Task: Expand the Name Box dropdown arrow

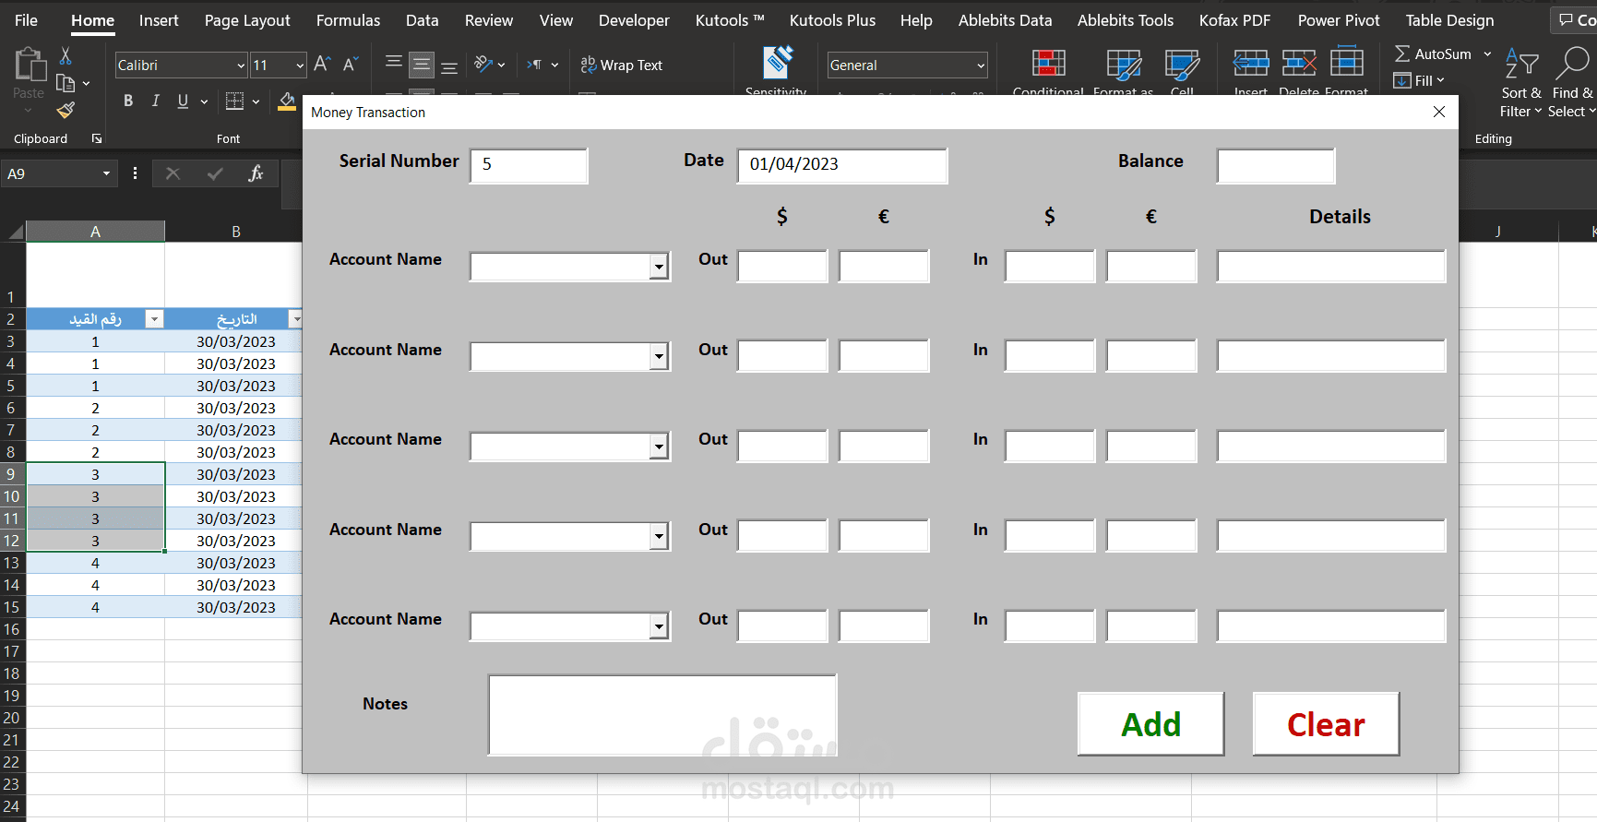Action: (x=106, y=173)
